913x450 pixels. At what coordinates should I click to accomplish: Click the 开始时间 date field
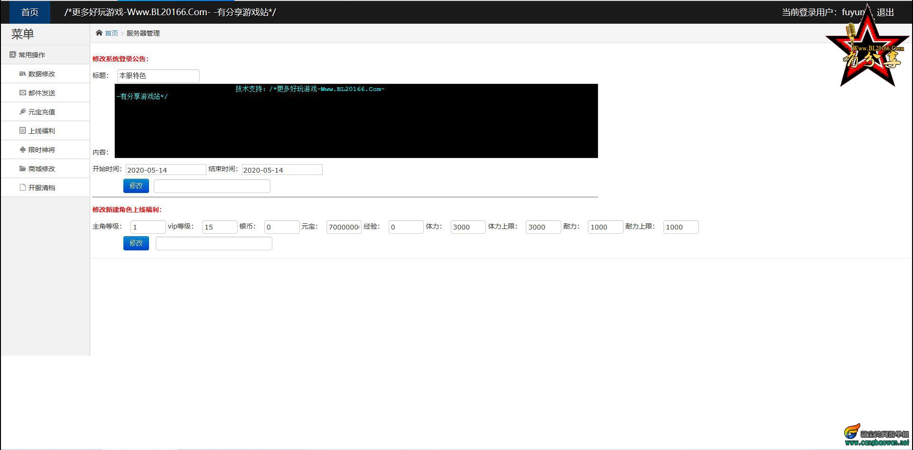[x=166, y=170]
